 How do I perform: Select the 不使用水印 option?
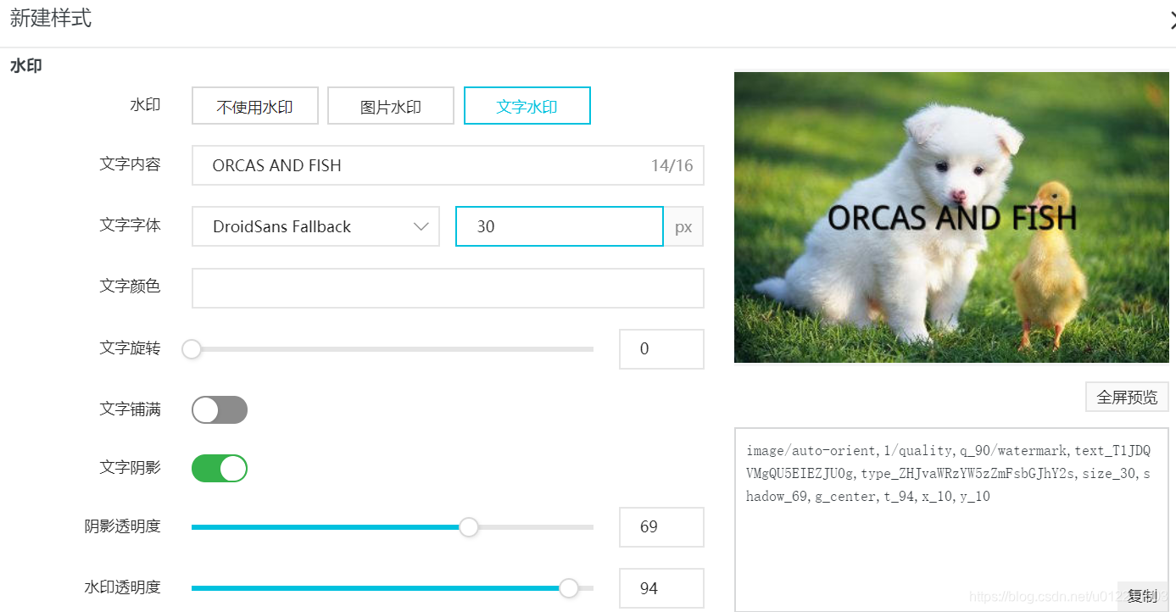[255, 106]
